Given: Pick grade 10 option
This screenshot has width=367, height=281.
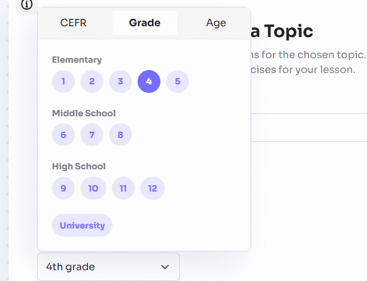Looking at the screenshot, I should pos(93,188).
